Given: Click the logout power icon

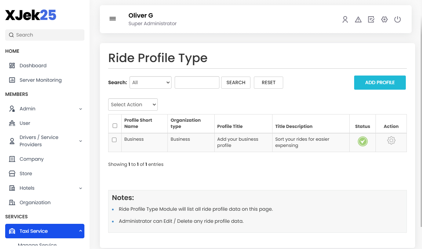Looking at the screenshot, I should click(398, 19).
